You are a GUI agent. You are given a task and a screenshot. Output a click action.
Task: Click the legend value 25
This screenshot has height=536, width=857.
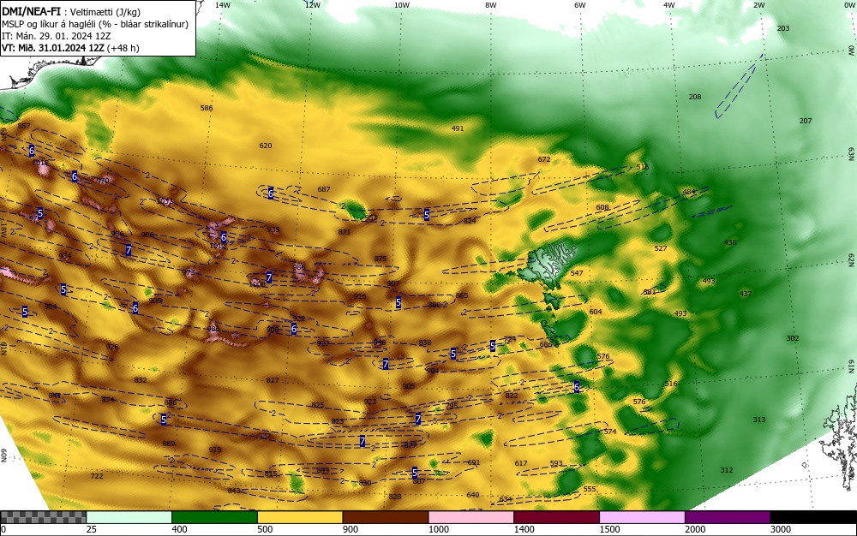tap(92, 529)
